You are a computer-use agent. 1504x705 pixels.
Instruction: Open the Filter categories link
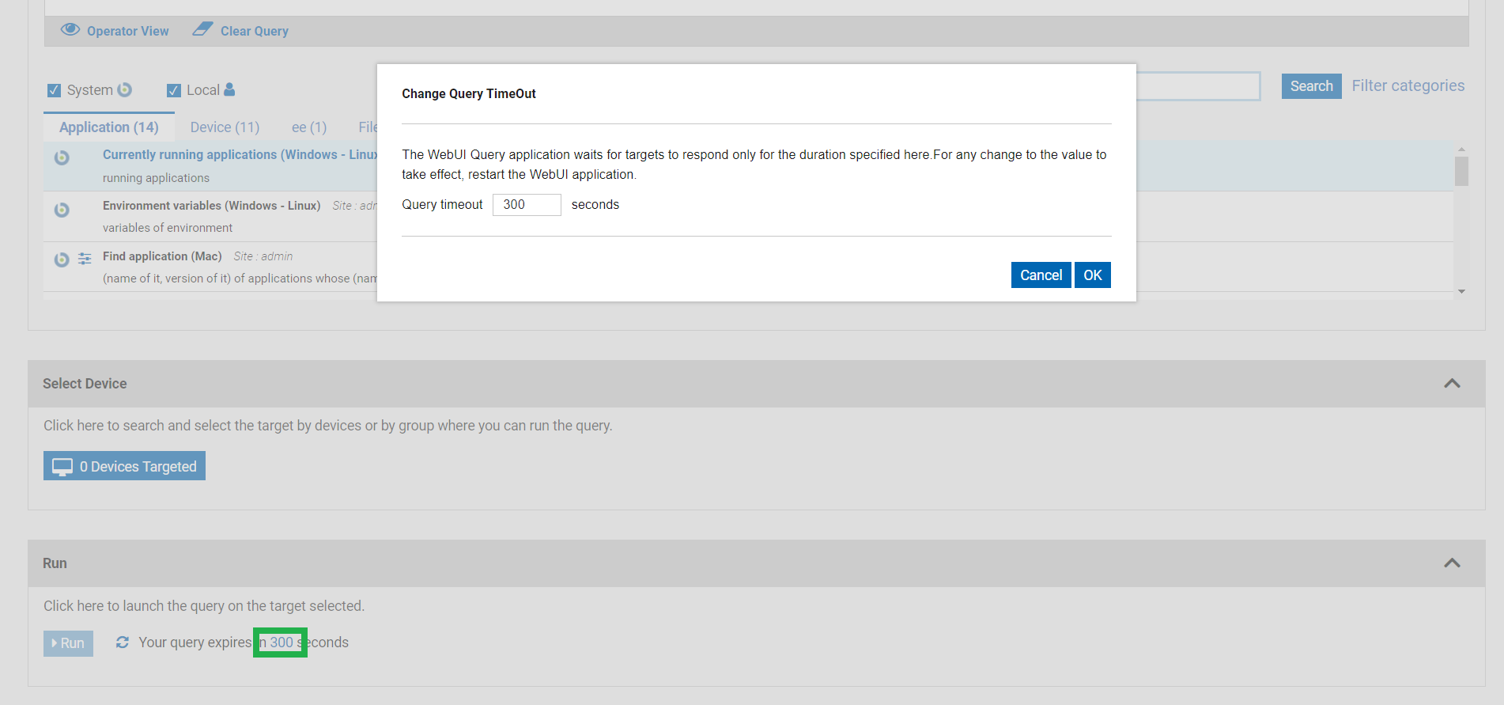point(1408,85)
